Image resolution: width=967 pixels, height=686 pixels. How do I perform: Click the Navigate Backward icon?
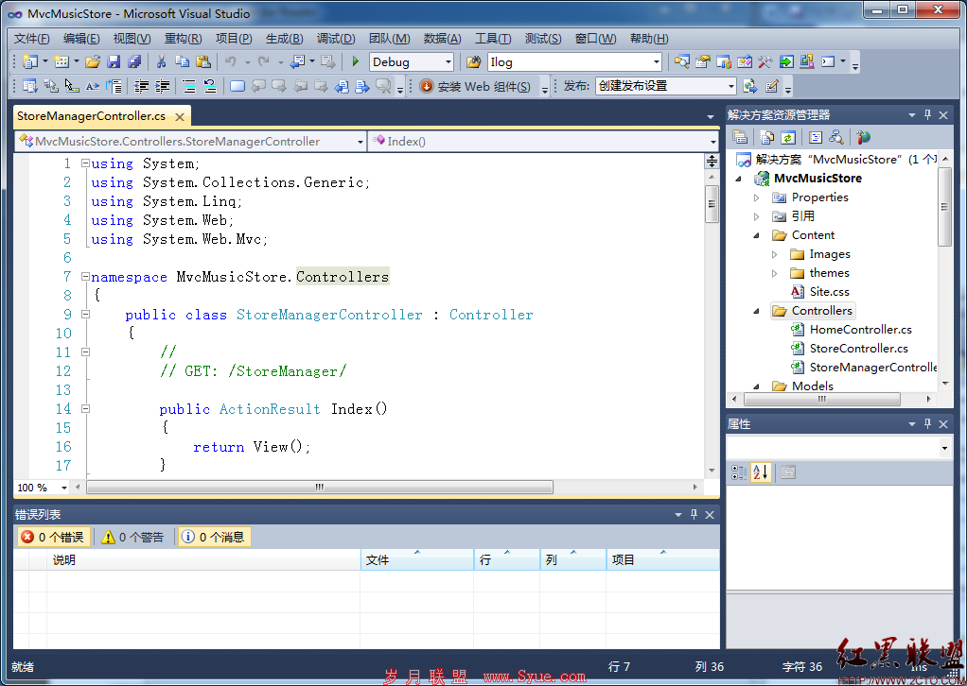(298, 61)
